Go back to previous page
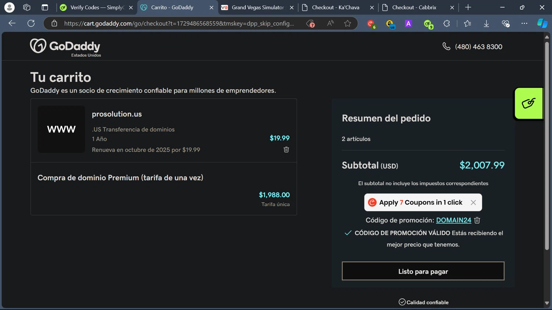Viewport: 552px width, 310px height. pyautogui.click(x=12, y=24)
